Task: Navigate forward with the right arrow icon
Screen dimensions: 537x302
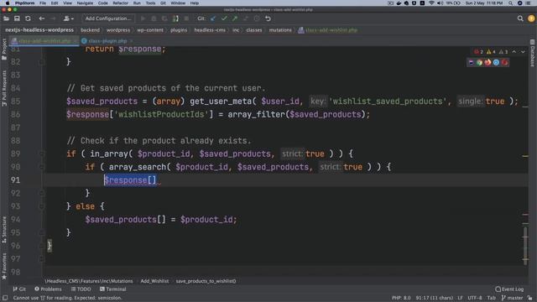Action: coord(53,18)
